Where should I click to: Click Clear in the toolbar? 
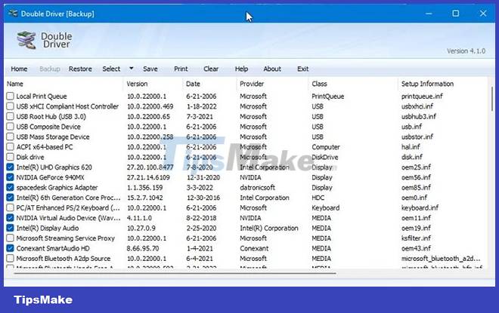click(211, 69)
